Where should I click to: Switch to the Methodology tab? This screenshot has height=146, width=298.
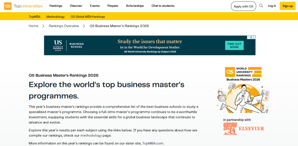[x=55, y=17]
